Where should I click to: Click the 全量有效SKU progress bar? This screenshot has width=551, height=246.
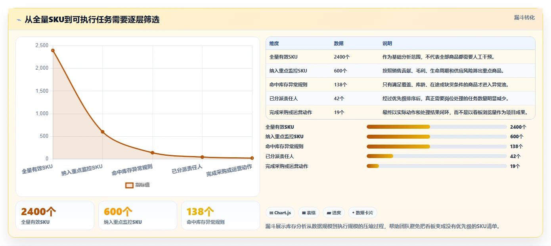437,127
